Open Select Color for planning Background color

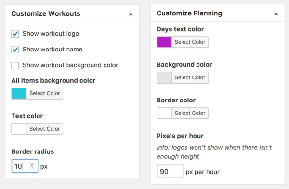[x=190, y=77]
